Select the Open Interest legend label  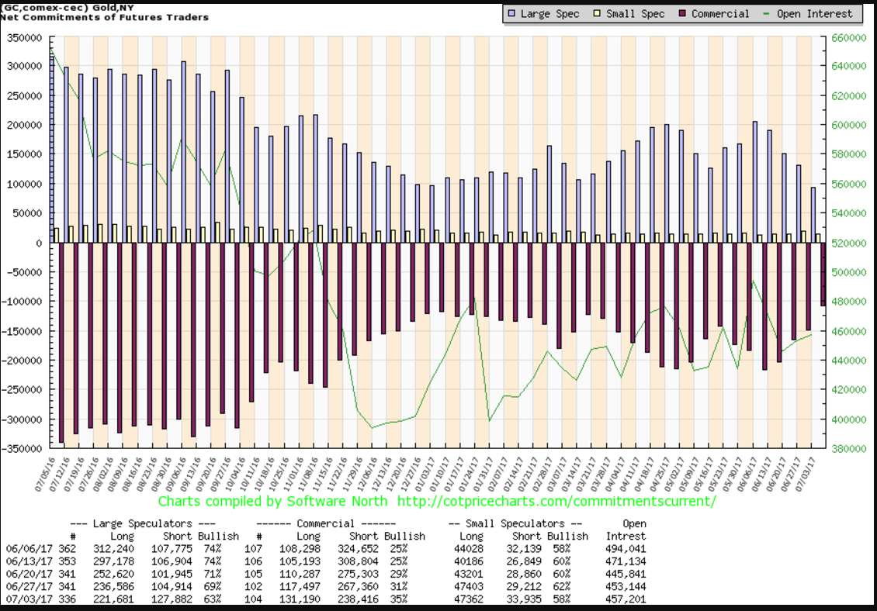[816, 14]
